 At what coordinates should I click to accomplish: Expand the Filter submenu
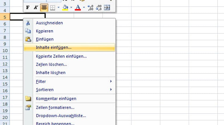(69, 81)
